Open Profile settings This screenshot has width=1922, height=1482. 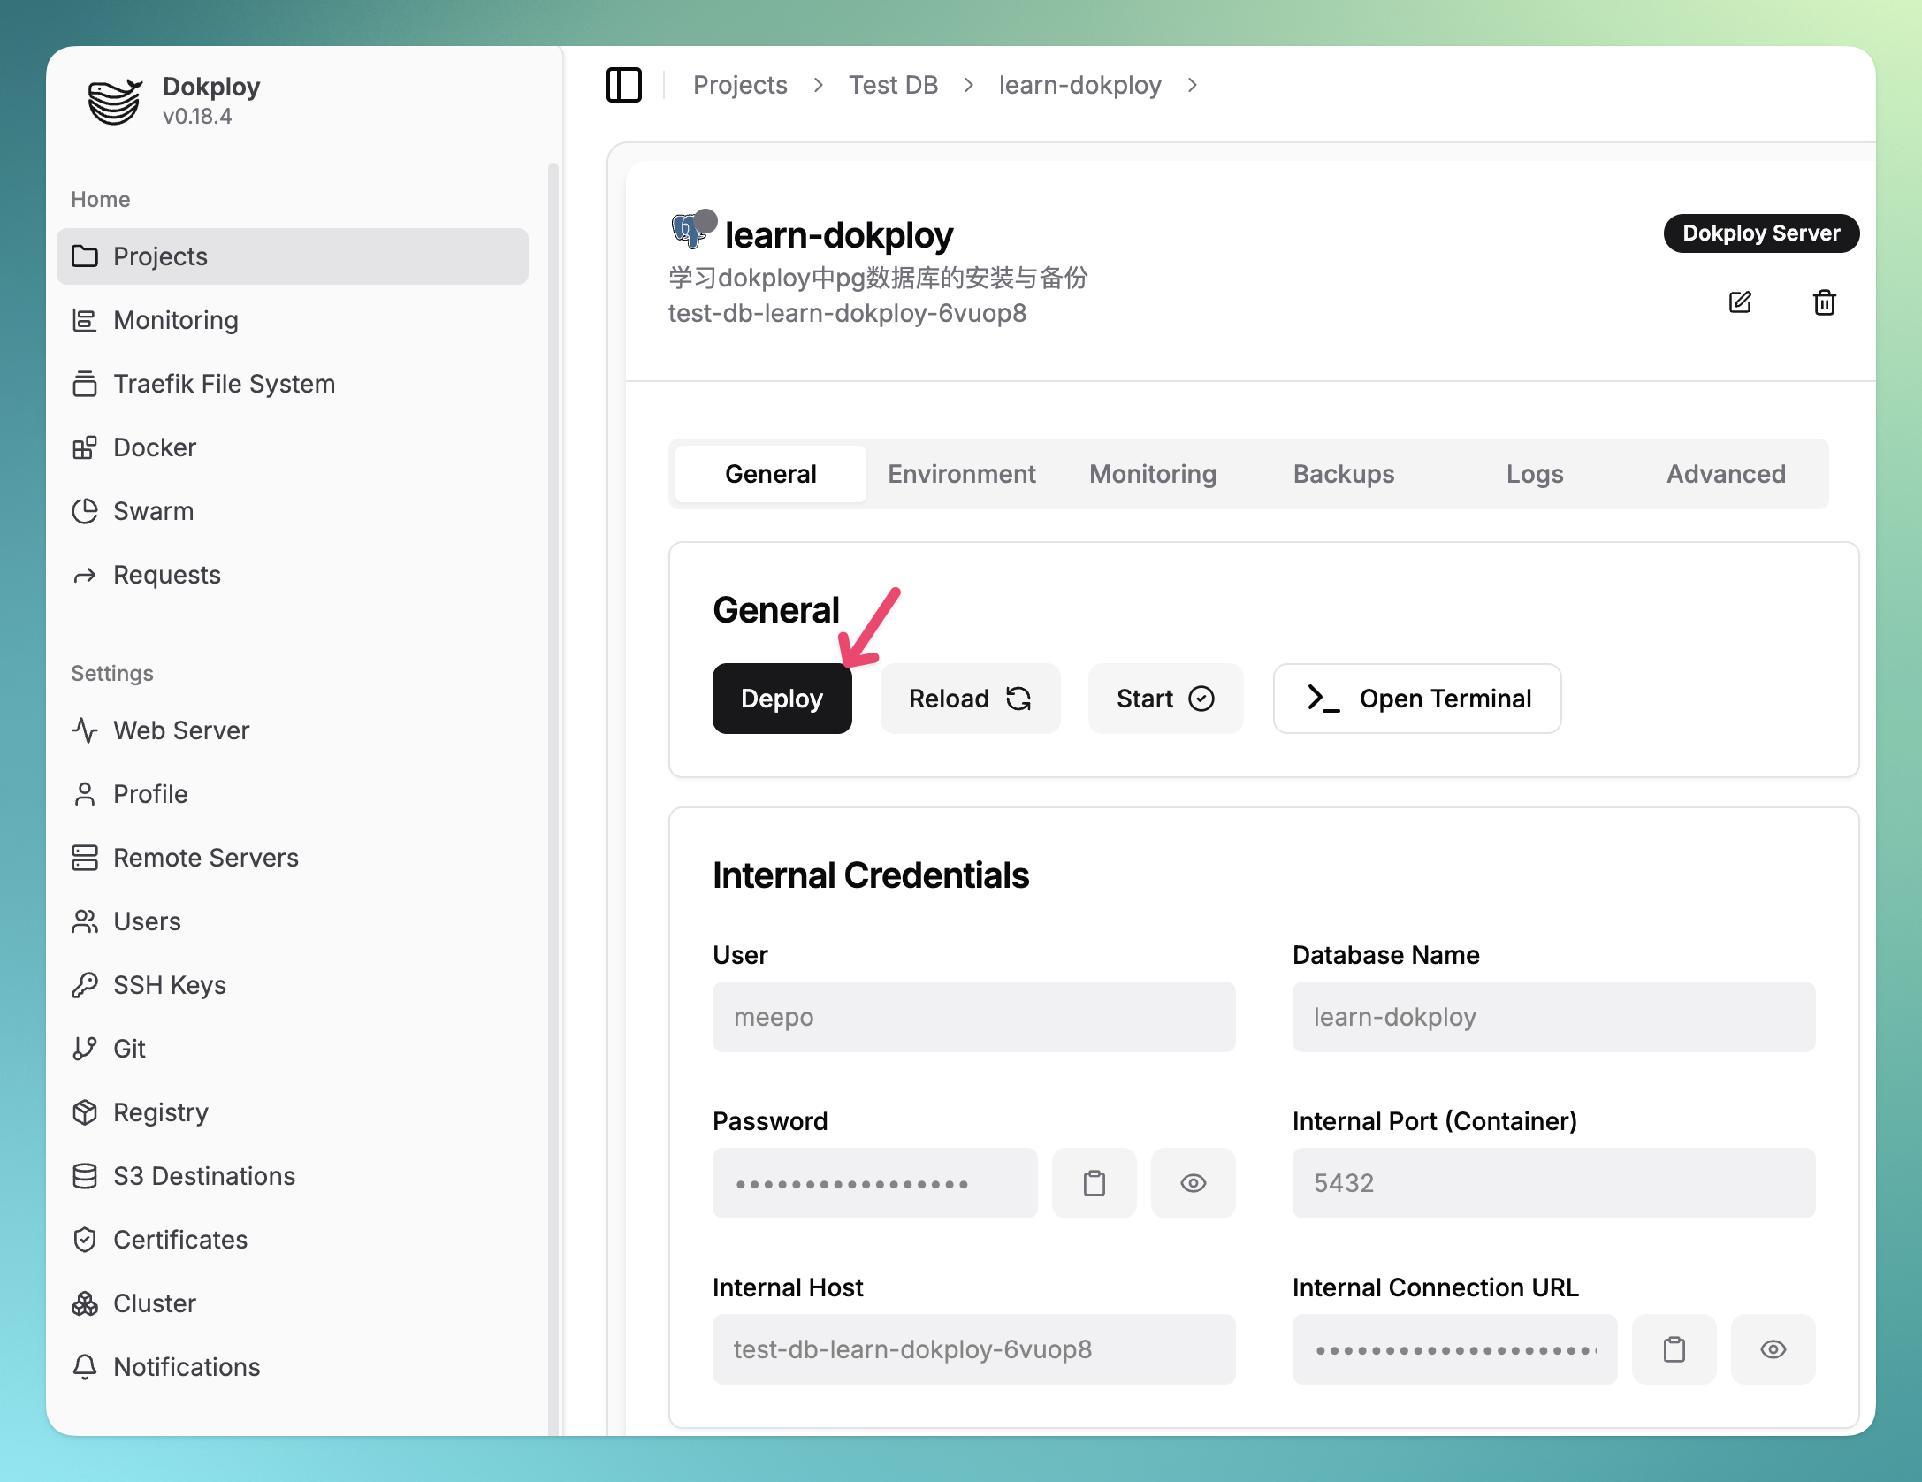tap(293, 794)
